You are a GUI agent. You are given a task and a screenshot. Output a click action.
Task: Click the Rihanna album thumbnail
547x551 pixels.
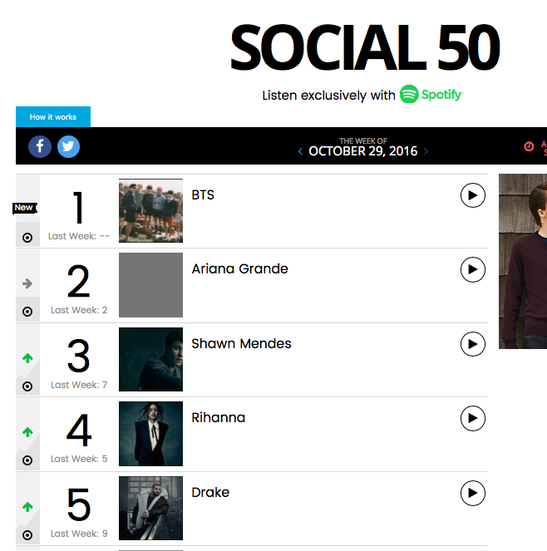(150, 434)
